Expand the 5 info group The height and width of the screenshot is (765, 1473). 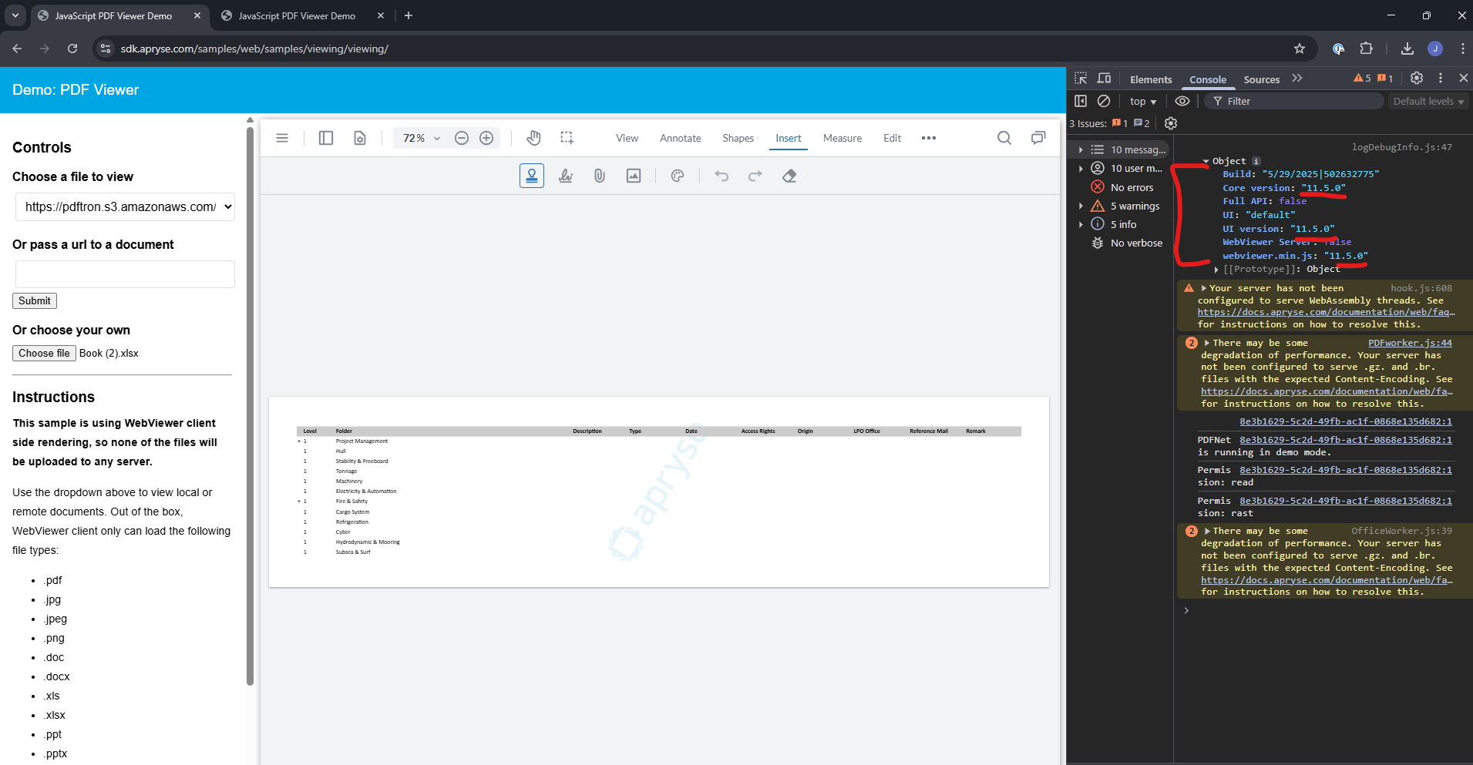point(1081,224)
